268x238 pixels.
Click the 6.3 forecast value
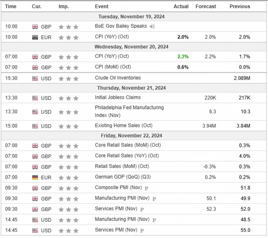[x=213, y=111]
